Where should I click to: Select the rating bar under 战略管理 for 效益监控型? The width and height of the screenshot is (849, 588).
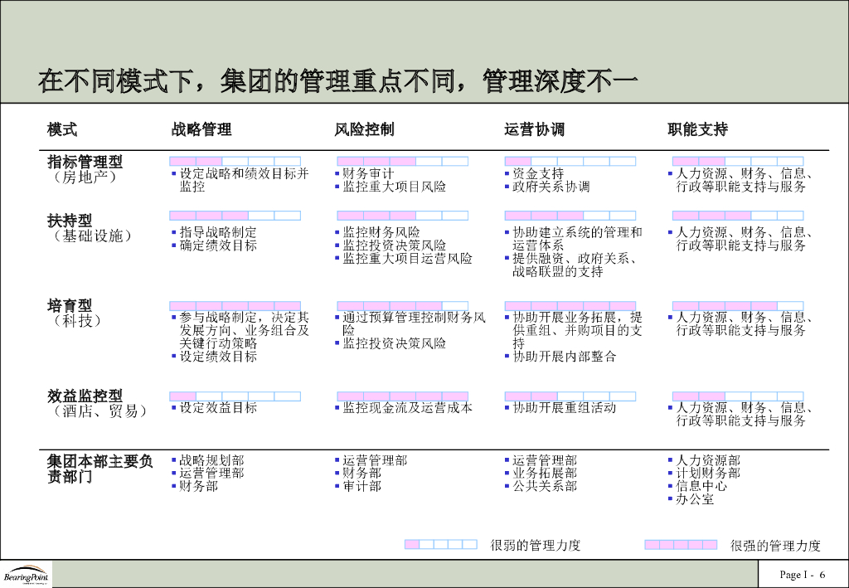click(235, 396)
